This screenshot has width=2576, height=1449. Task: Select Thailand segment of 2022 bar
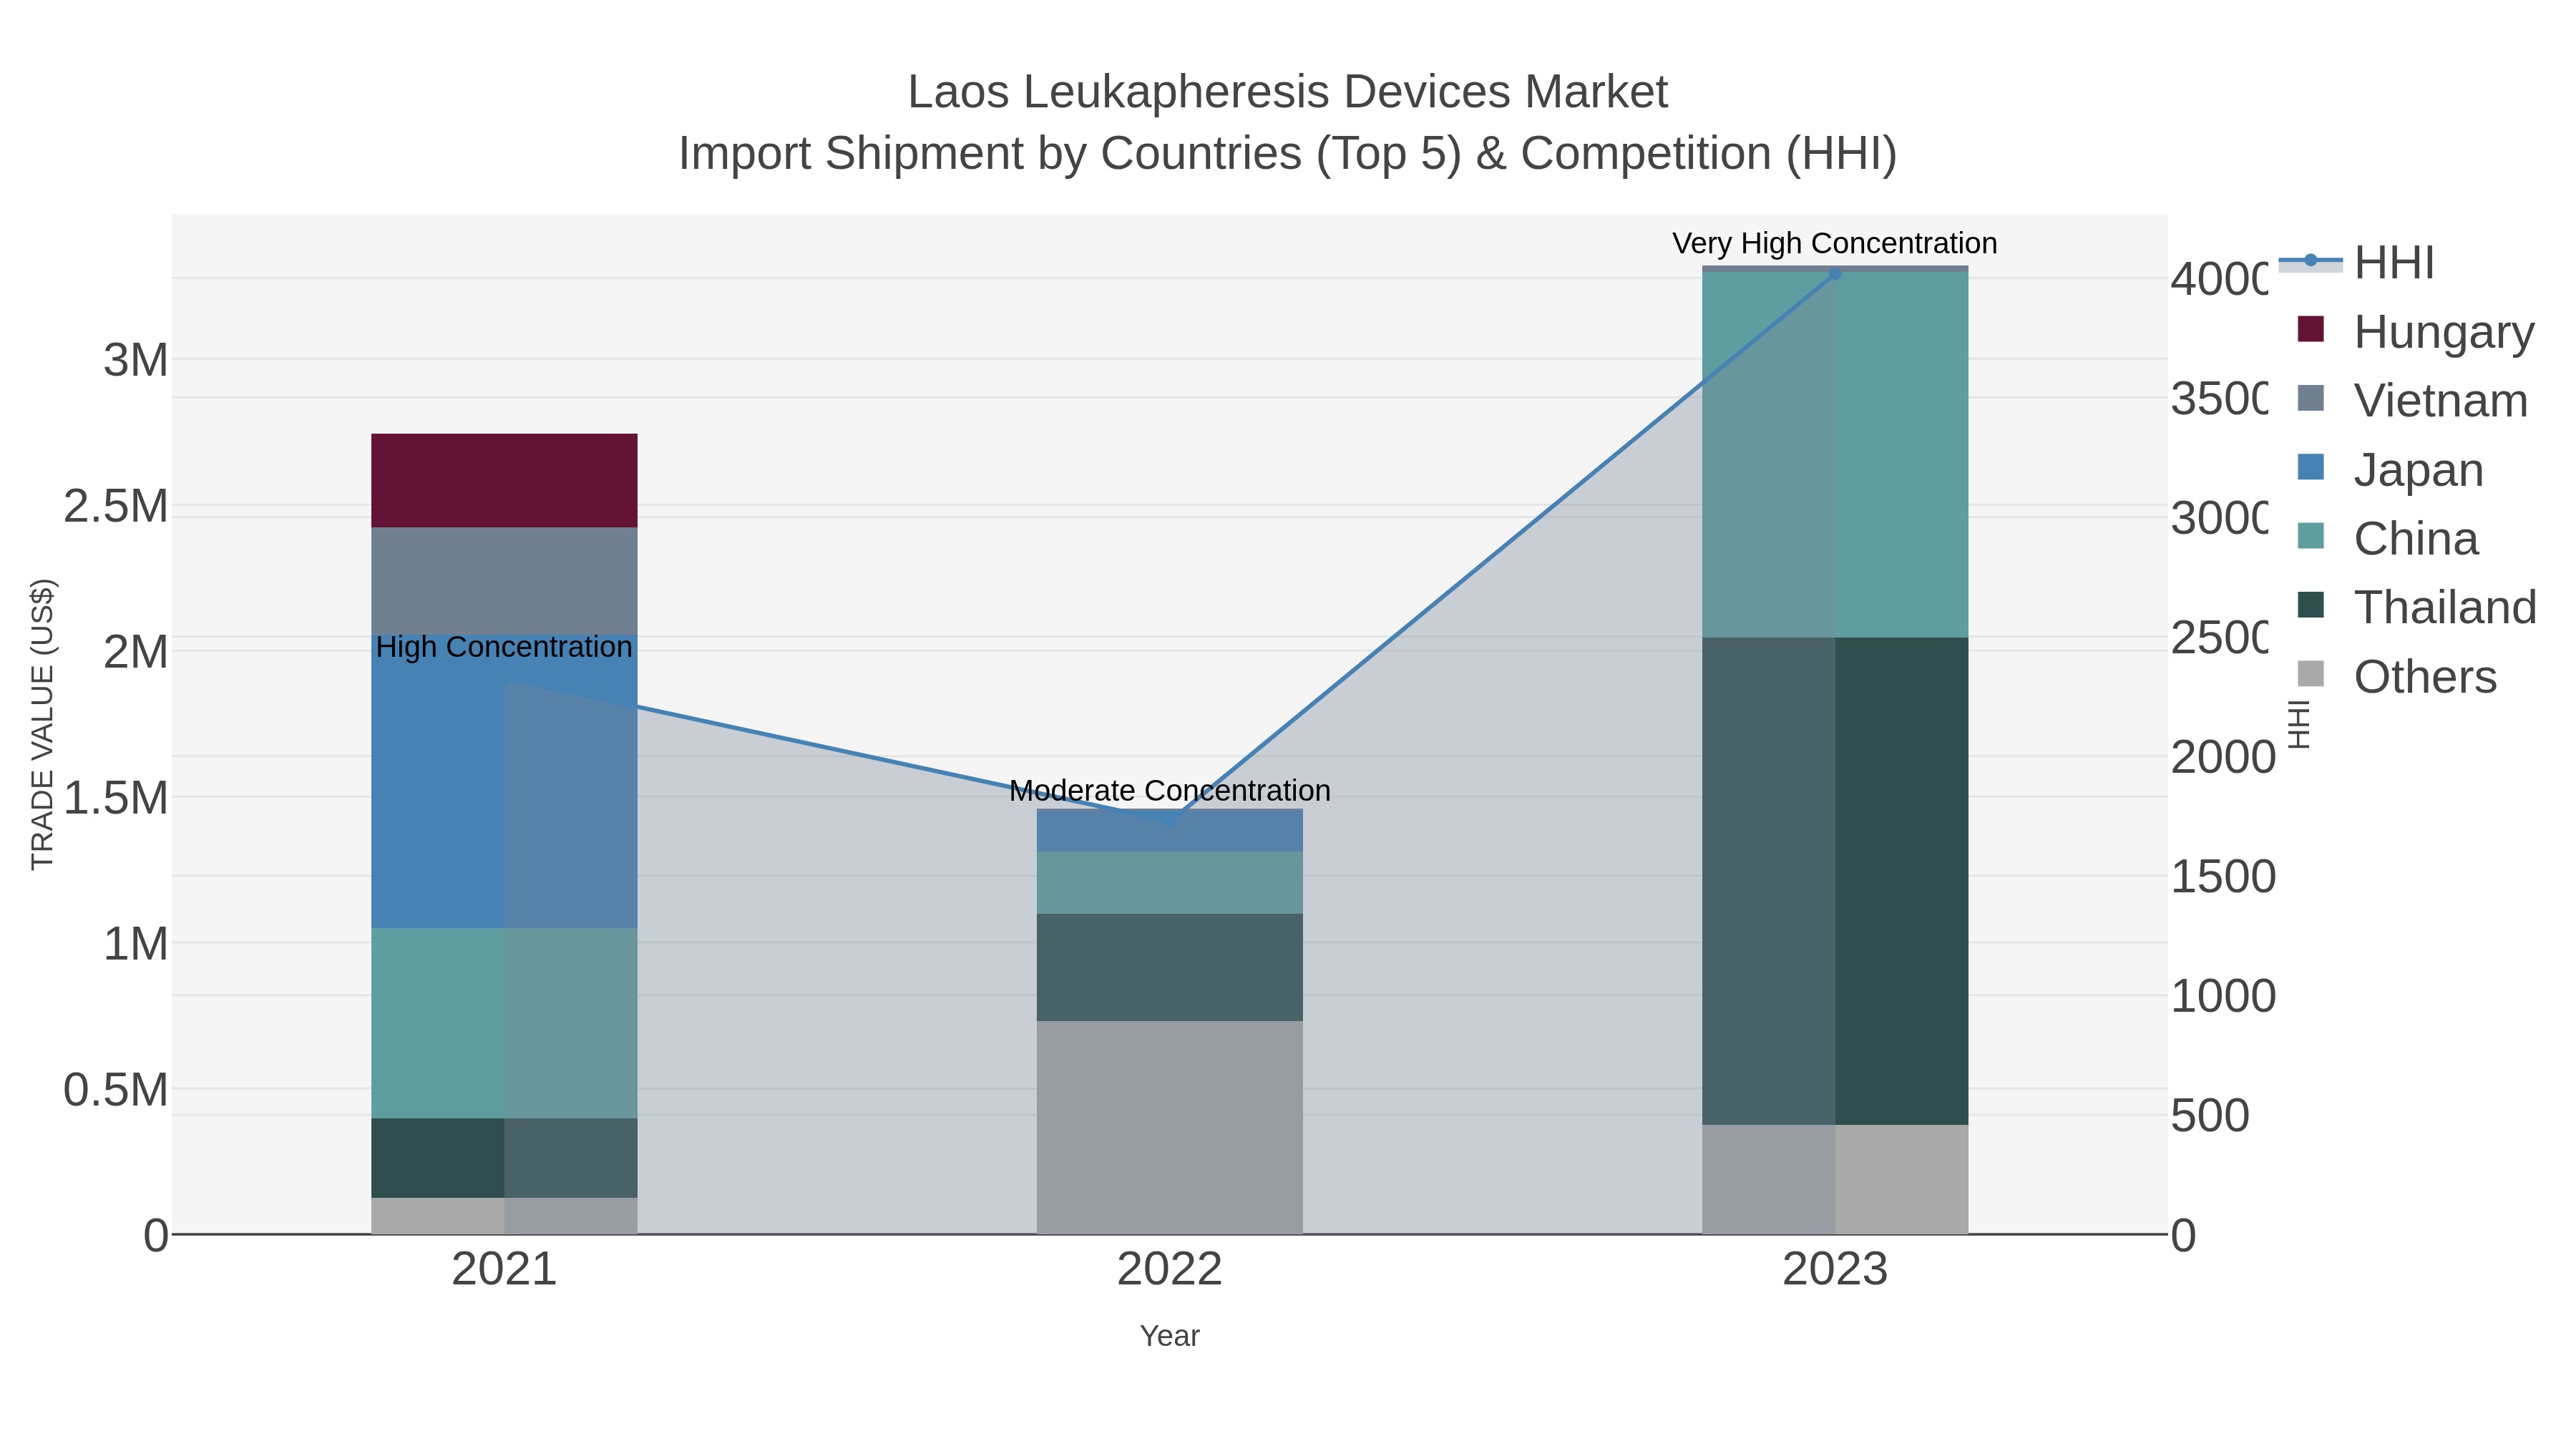point(1170,967)
